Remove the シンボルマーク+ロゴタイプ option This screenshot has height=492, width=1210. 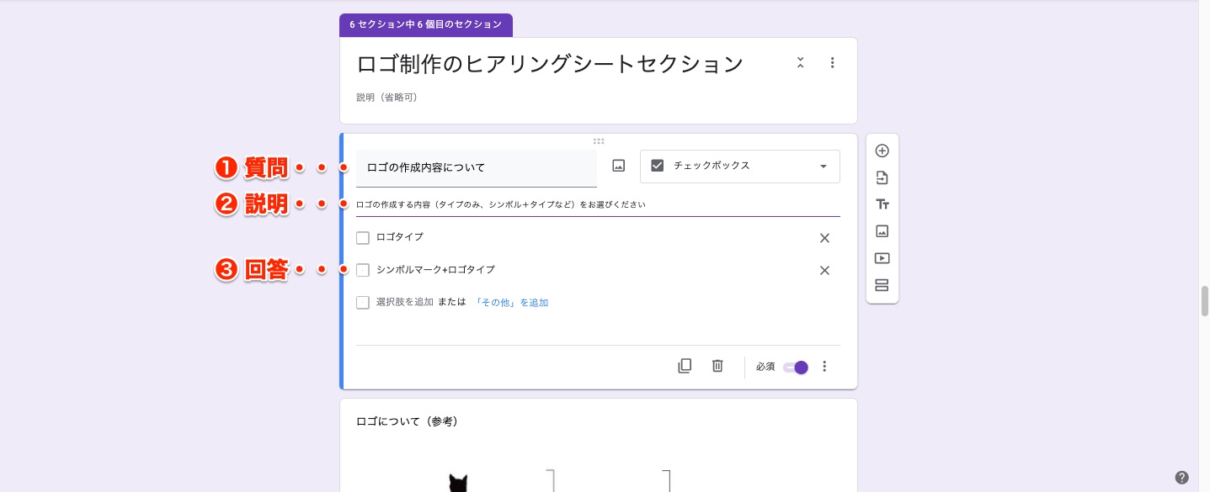(824, 270)
